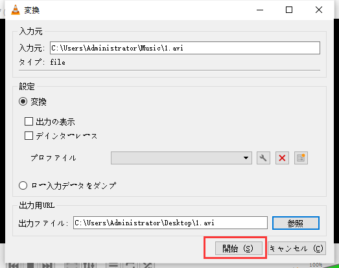
Task: Click the 出力用URL group label
Action: tap(37, 205)
